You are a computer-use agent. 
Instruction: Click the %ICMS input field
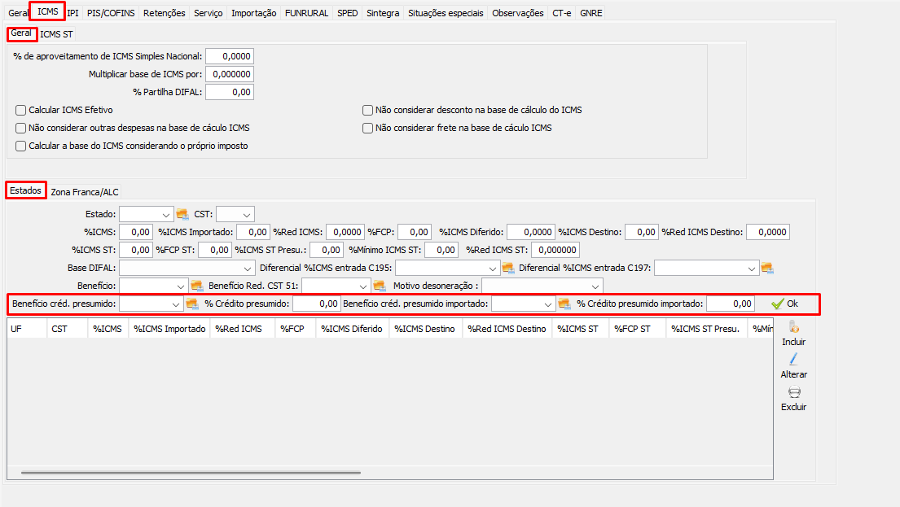click(x=136, y=232)
